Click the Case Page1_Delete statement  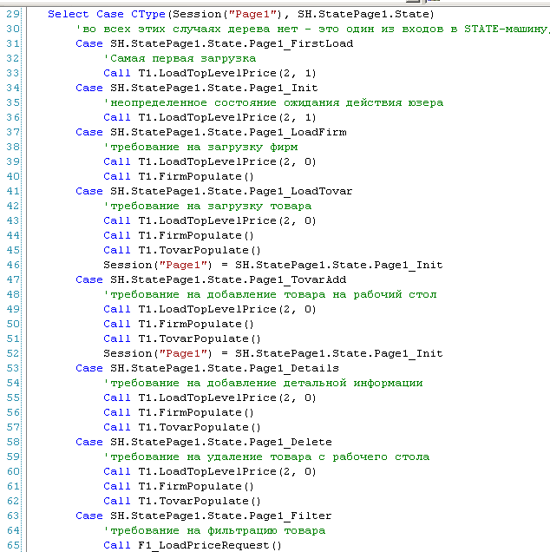click(x=204, y=442)
